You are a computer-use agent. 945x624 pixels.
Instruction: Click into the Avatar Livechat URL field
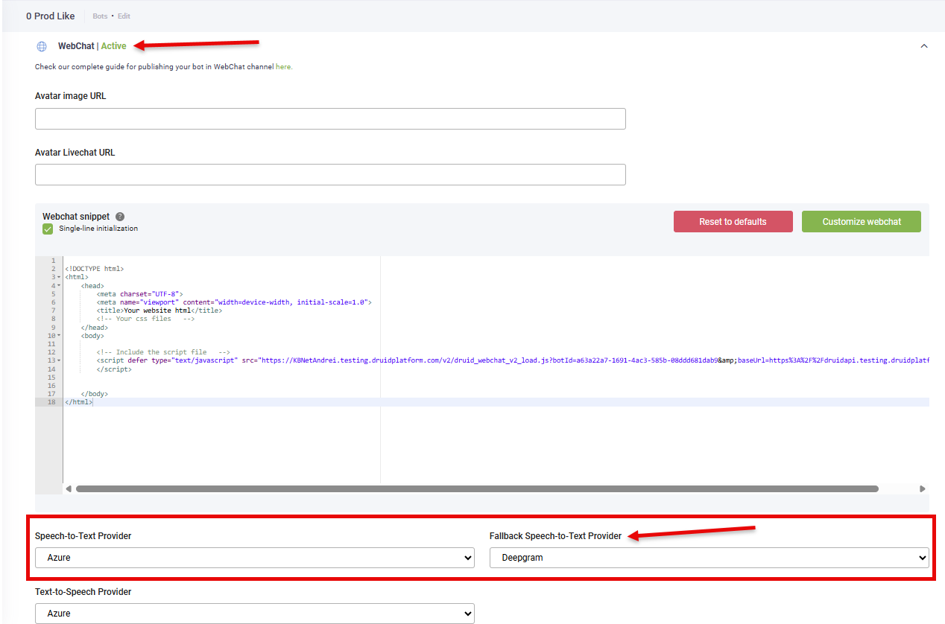(x=330, y=175)
